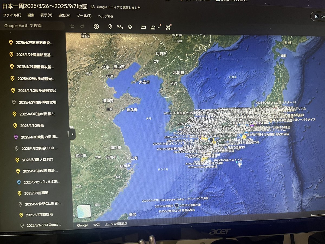Click the 北京 city label on the map
325x244 pixels.
point(105,67)
